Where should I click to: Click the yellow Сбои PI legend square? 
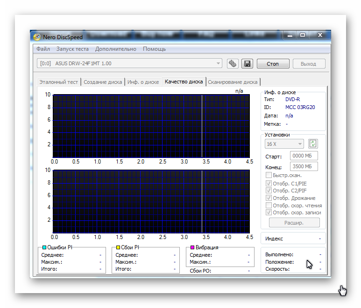pyautogui.click(x=118, y=247)
